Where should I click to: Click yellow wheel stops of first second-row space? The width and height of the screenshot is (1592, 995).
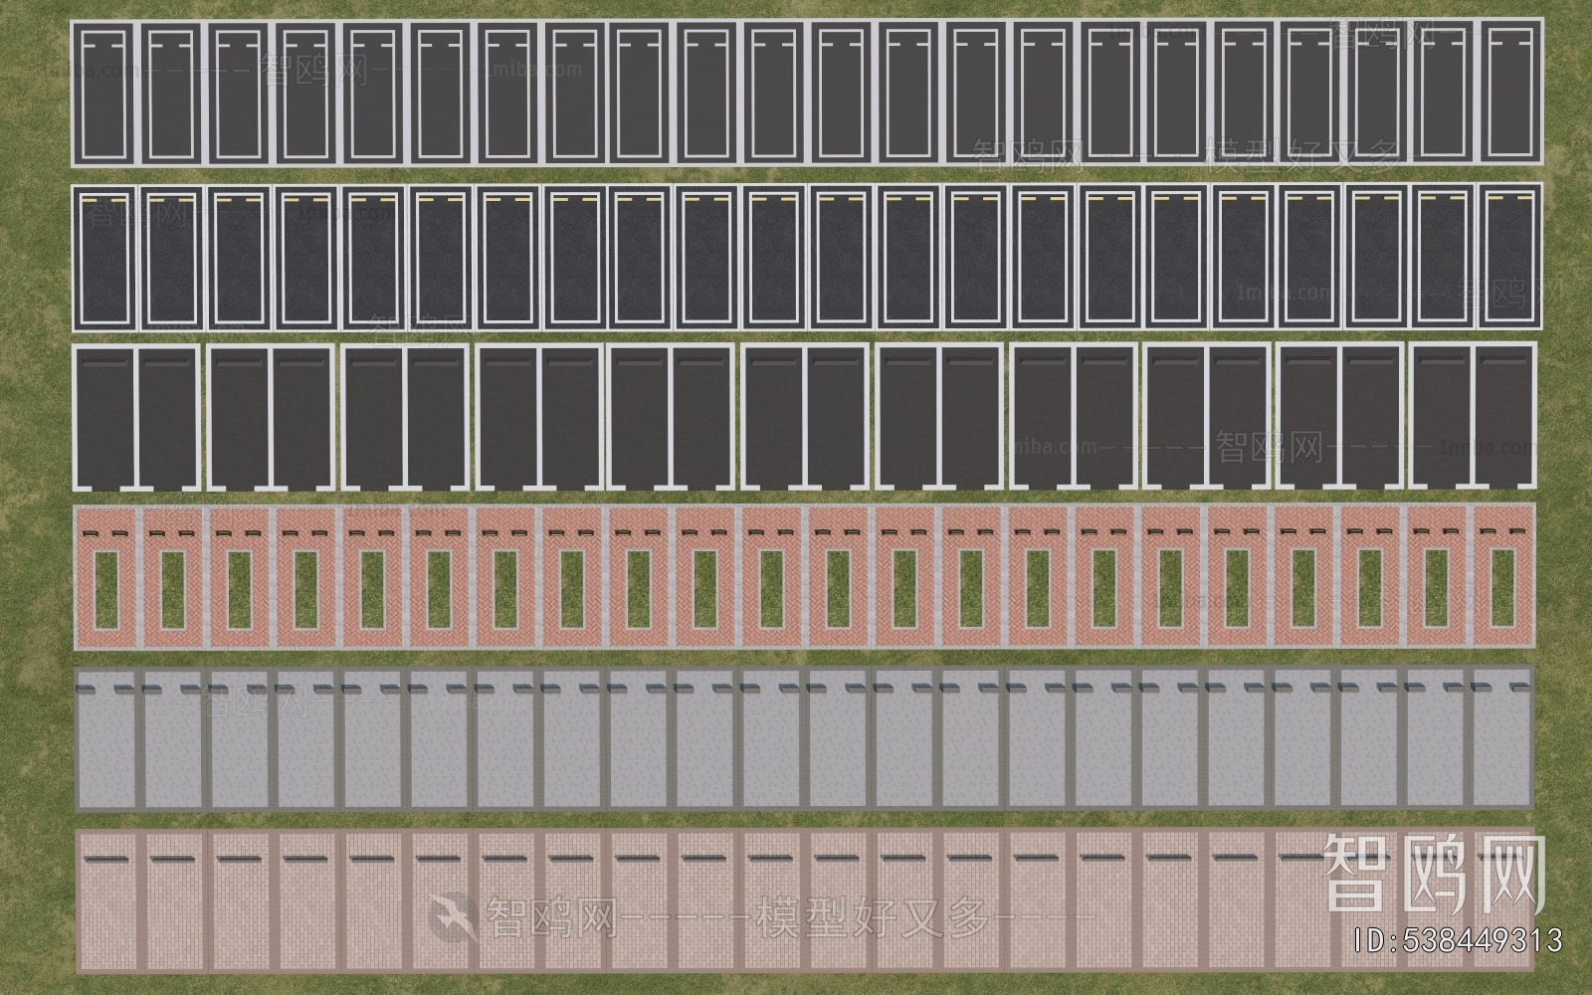tap(106, 200)
